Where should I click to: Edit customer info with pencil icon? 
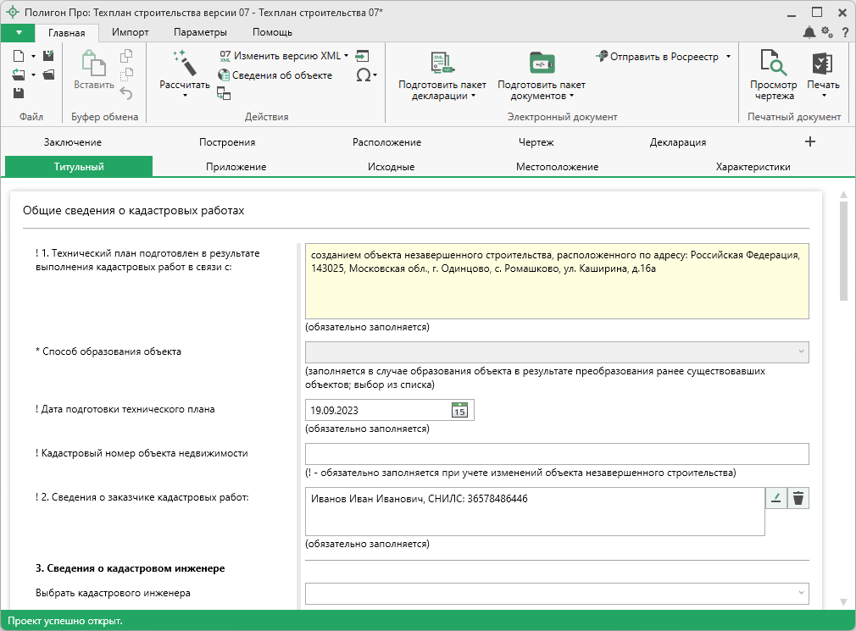pyautogui.click(x=775, y=498)
